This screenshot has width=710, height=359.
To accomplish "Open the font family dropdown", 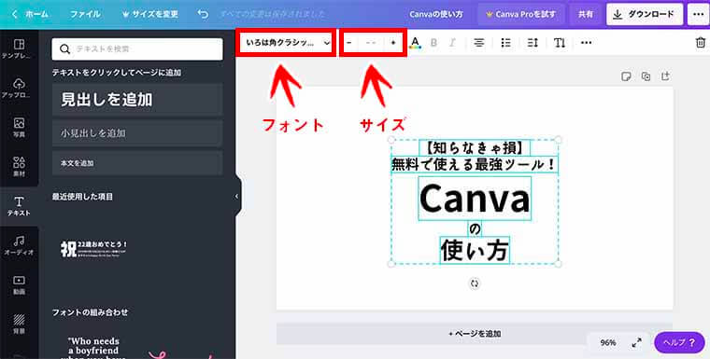I will (x=286, y=43).
